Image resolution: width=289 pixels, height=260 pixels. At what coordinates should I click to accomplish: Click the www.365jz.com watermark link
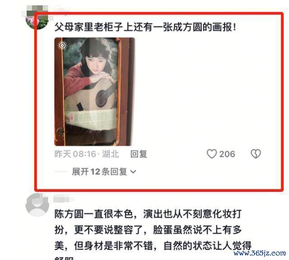260,253
